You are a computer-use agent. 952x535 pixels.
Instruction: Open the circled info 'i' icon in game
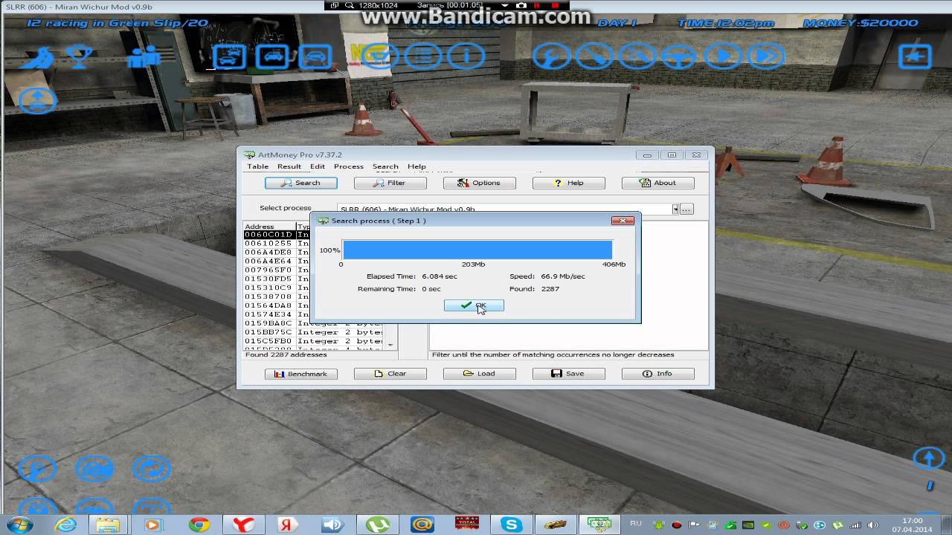pyautogui.click(x=466, y=56)
